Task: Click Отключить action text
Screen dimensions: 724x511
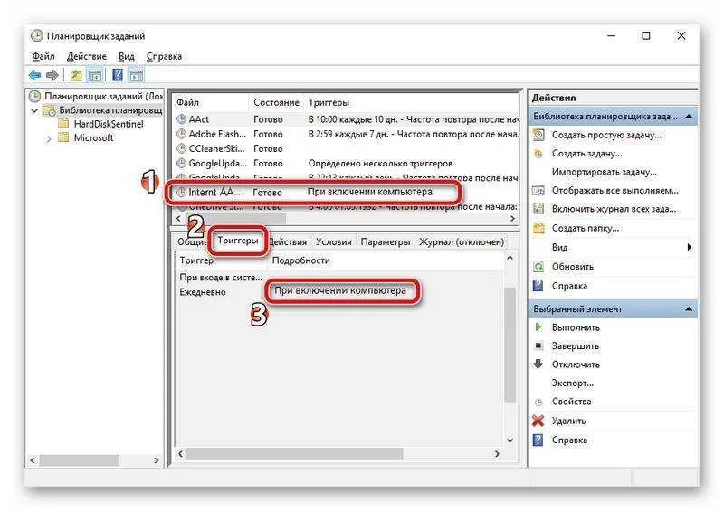Action: click(x=576, y=364)
